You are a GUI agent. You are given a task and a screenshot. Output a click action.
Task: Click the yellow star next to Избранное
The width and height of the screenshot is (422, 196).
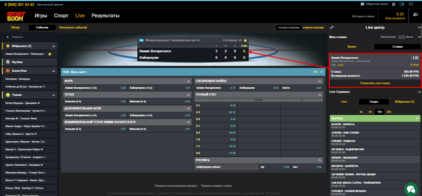pyautogui.click(x=8, y=46)
